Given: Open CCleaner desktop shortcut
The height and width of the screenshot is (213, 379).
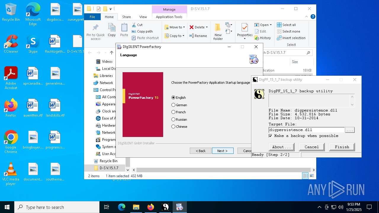Looking at the screenshot, I should tap(11, 44).
